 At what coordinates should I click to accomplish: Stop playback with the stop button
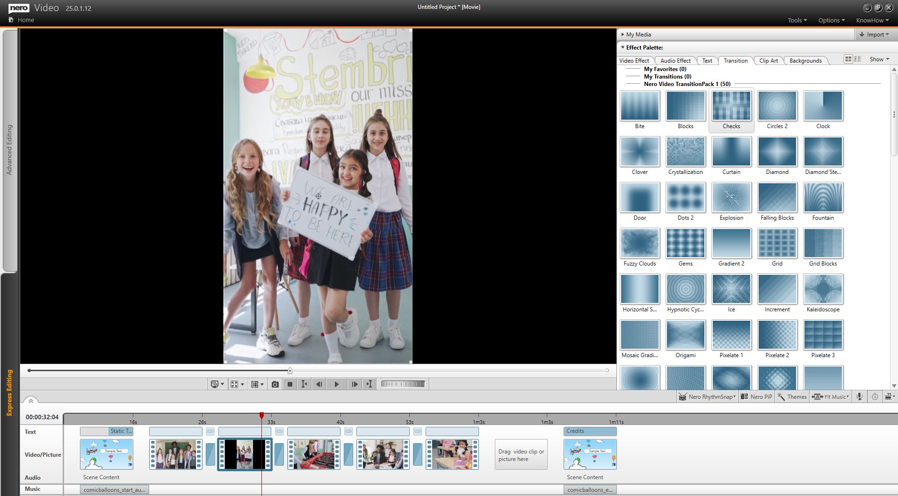pos(290,384)
